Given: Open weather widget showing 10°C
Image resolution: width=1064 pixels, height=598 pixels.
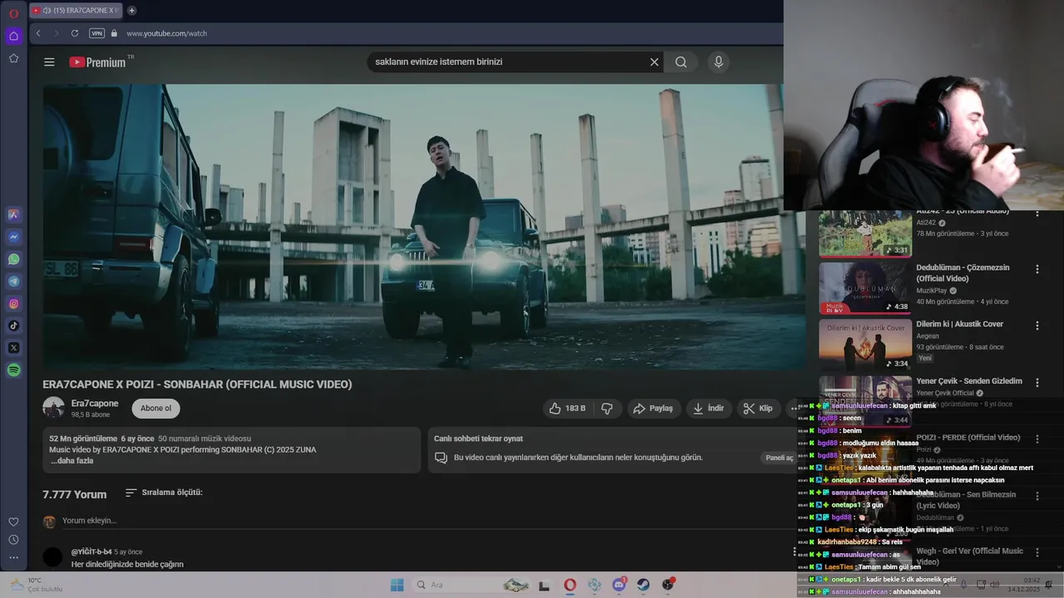Looking at the screenshot, I should point(37,585).
